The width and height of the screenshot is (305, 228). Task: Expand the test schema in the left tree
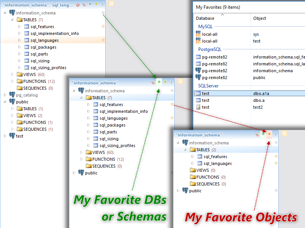click(5, 136)
